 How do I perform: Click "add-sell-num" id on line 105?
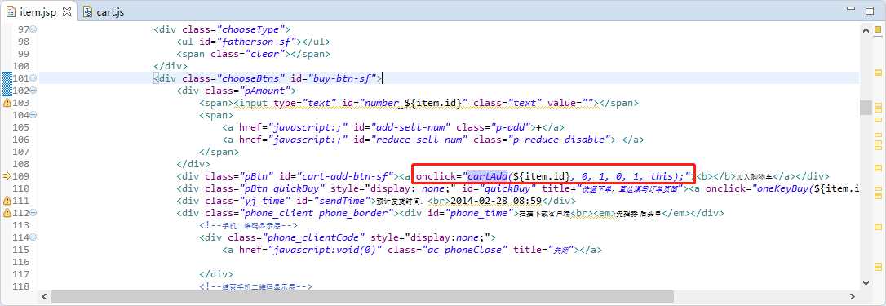[x=410, y=128]
